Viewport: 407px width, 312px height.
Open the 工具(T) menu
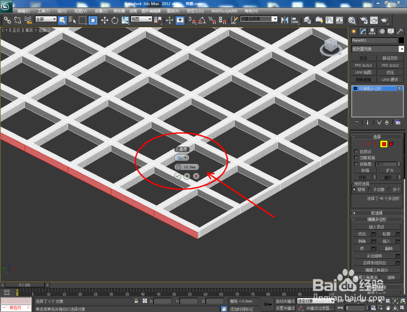coord(44,11)
